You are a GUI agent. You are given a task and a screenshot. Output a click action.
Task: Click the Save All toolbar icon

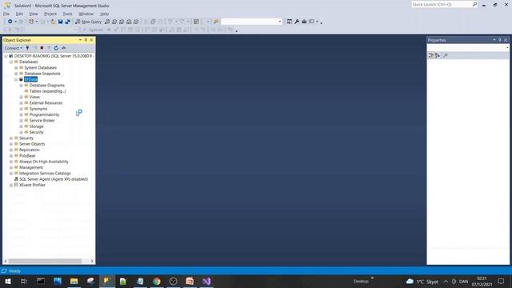[x=67, y=22]
